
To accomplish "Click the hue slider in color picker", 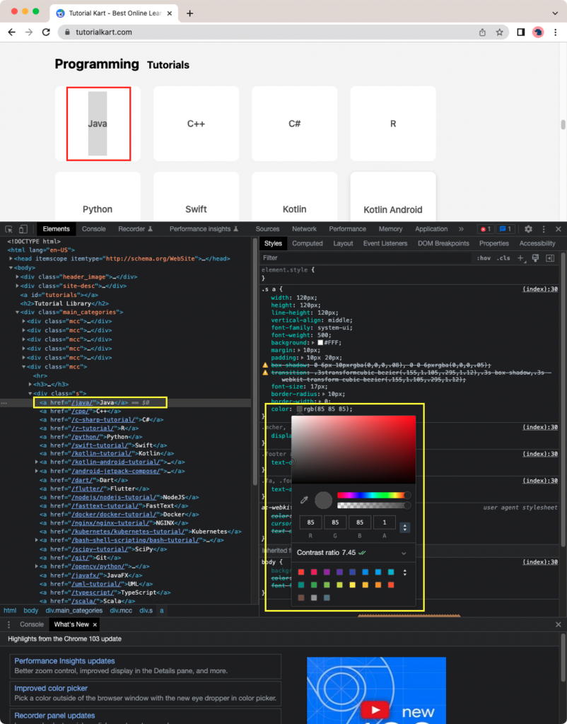I will 373,496.
